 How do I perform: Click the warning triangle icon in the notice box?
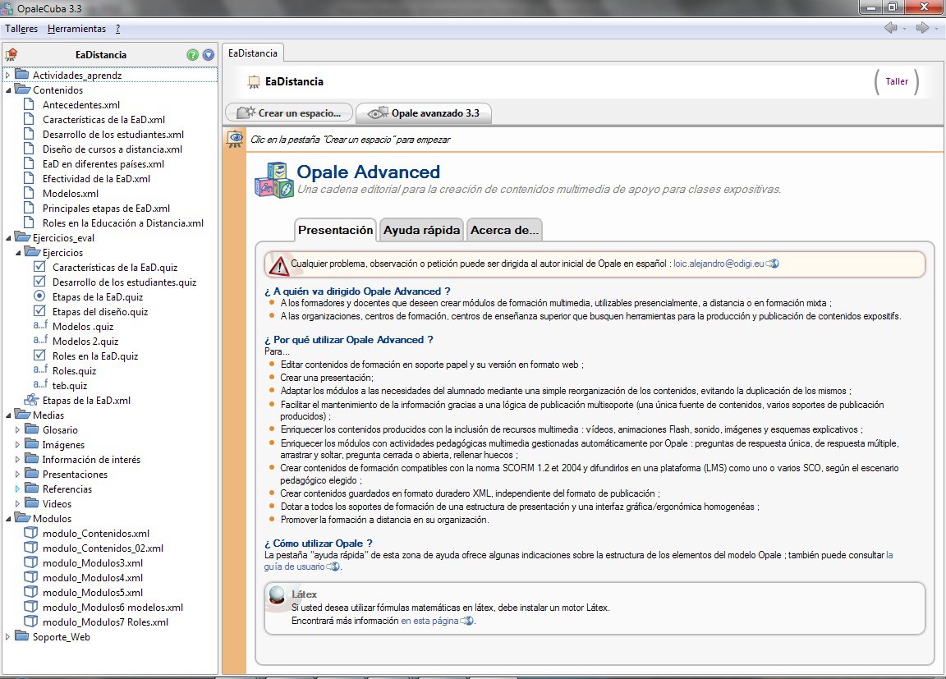[278, 265]
